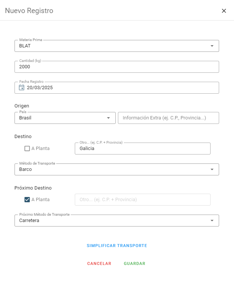Viewport: 234px width, 281px height.
Task: Click the Materia Prima dropdown arrow icon
Action: (x=212, y=46)
